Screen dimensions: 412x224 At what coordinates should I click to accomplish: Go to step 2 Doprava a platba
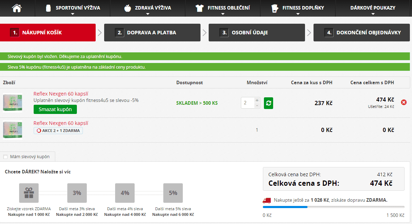(x=152, y=33)
